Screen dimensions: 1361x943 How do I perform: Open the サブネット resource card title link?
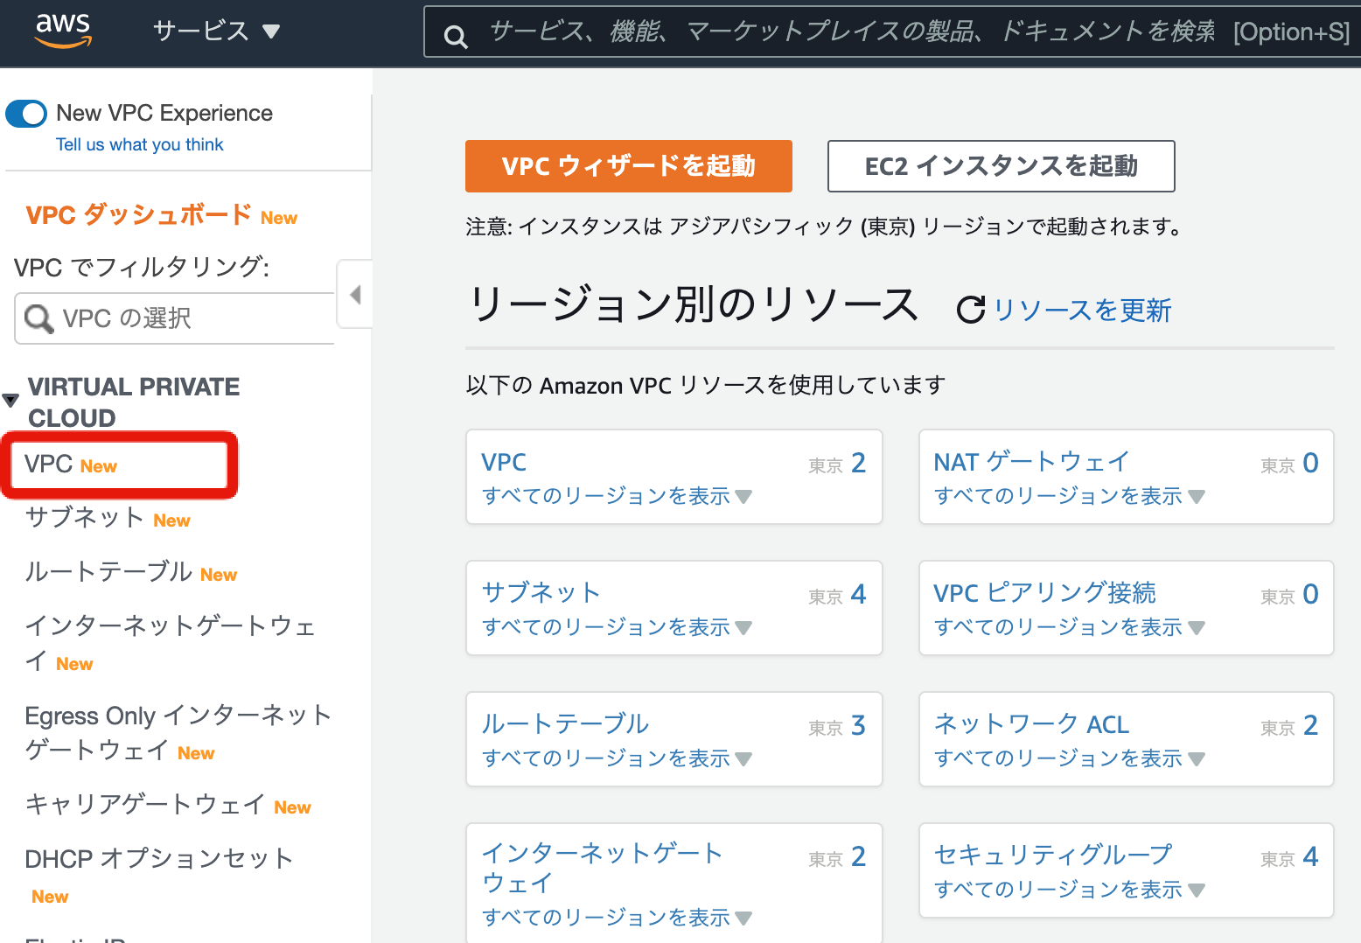[x=541, y=592]
